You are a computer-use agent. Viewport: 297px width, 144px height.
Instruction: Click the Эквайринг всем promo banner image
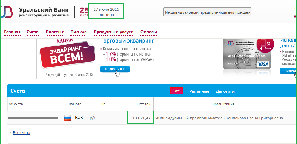(x=67, y=53)
